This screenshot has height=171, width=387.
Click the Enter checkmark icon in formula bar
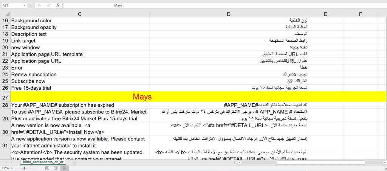[x=48, y=5]
